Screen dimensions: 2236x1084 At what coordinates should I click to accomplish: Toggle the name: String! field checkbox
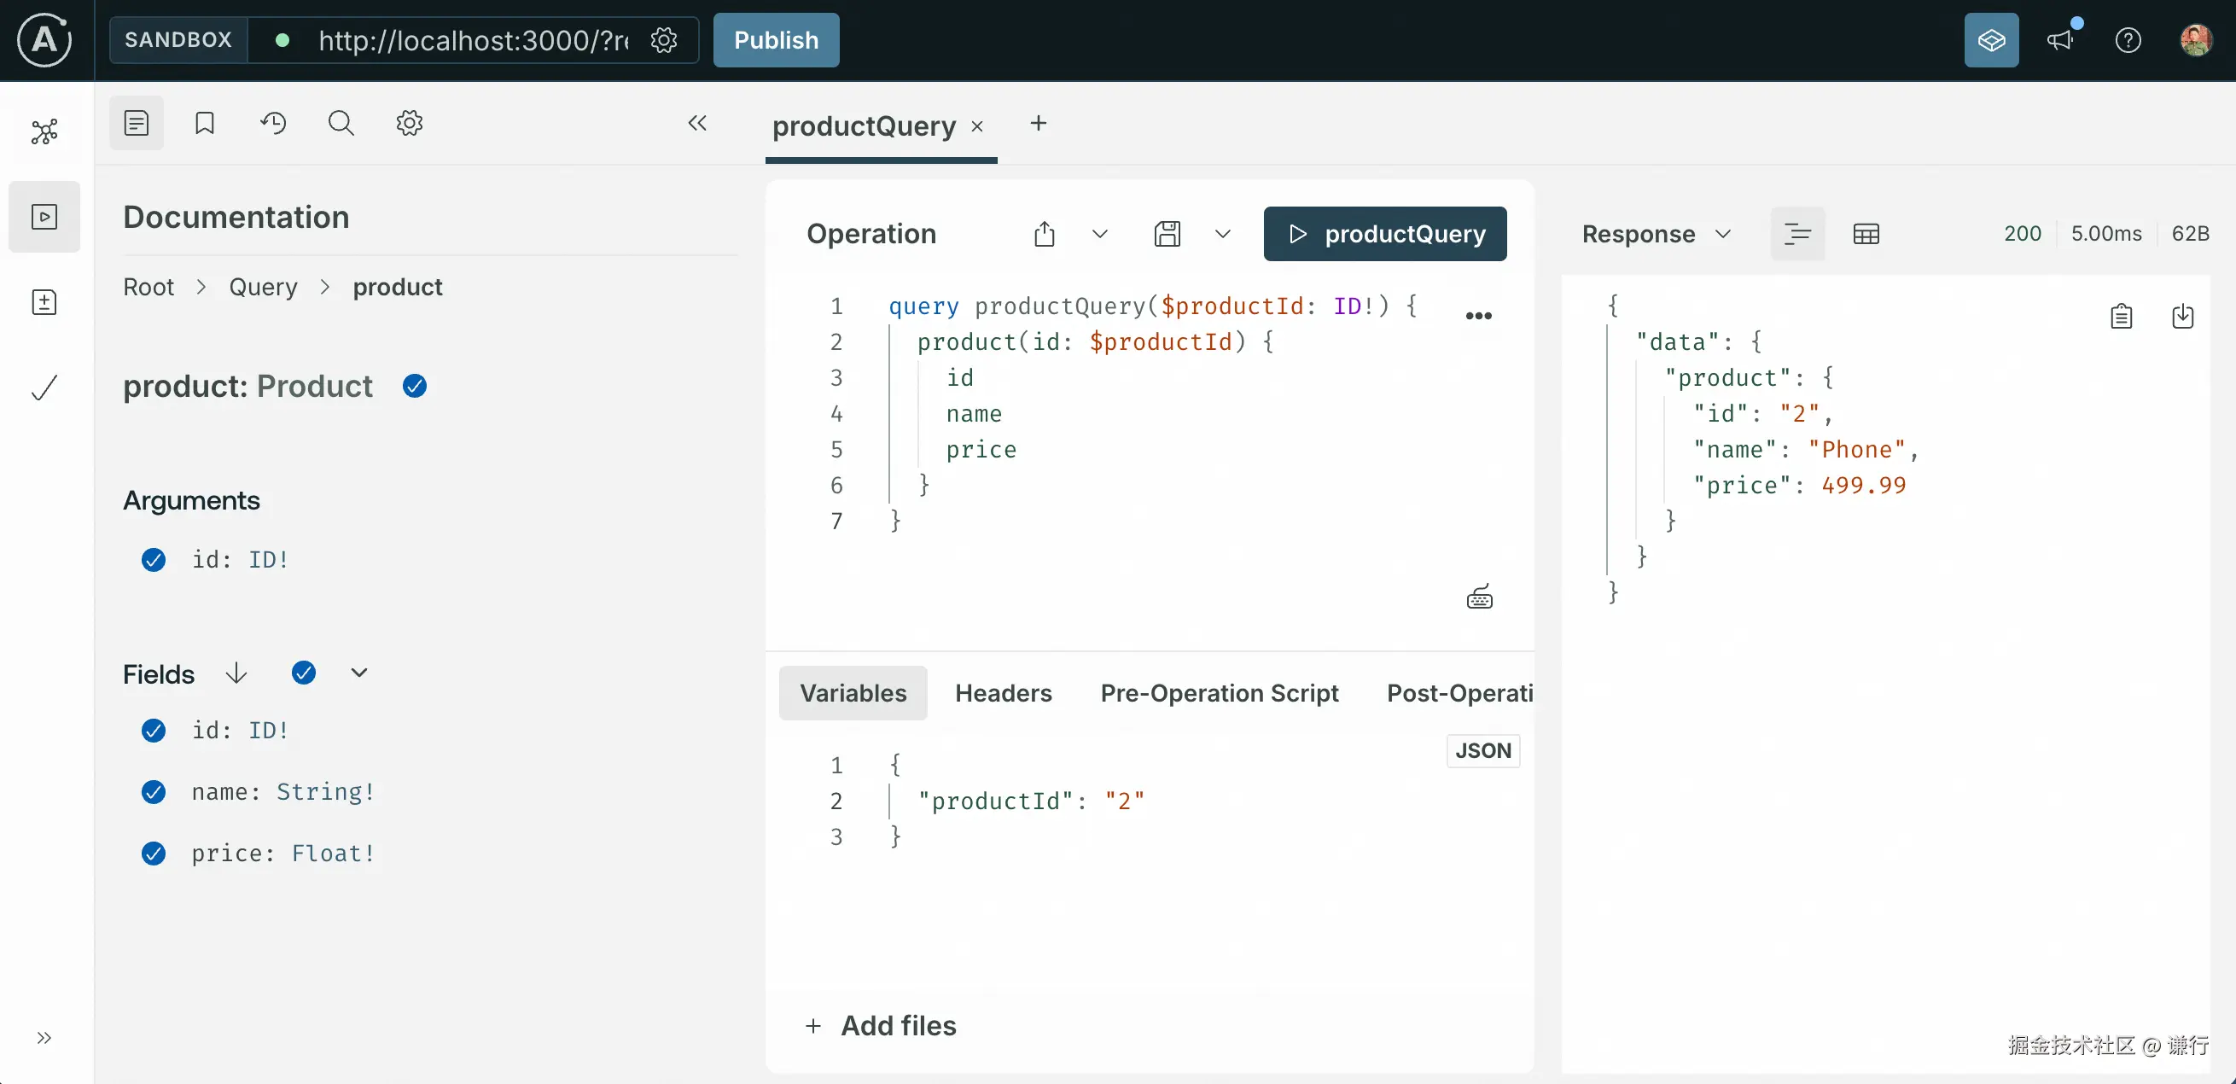pos(154,791)
